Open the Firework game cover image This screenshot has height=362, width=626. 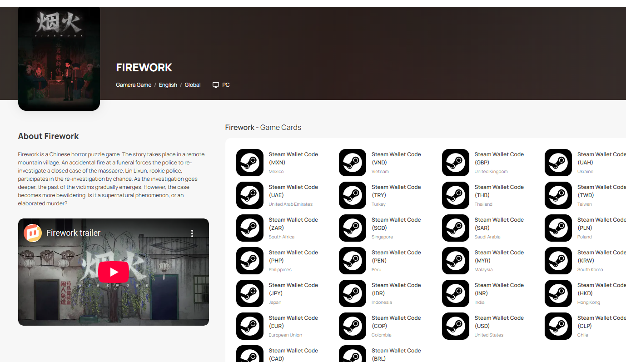pyautogui.click(x=59, y=58)
